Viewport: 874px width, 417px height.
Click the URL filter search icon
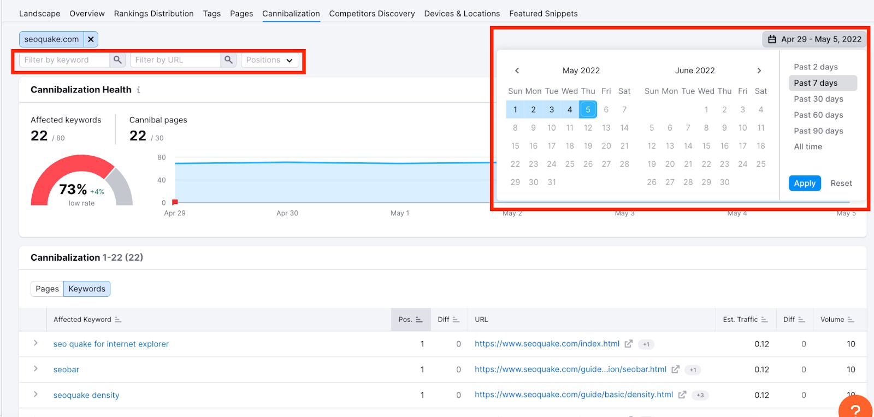click(x=228, y=60)
